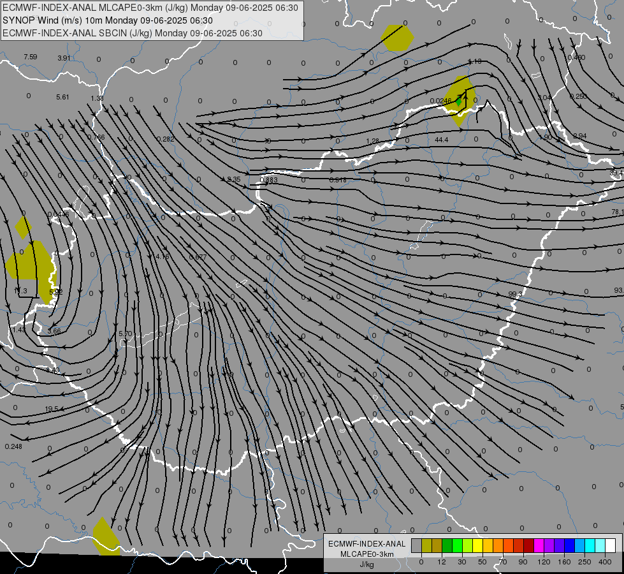Click the map value 3.66

[54, 332]
